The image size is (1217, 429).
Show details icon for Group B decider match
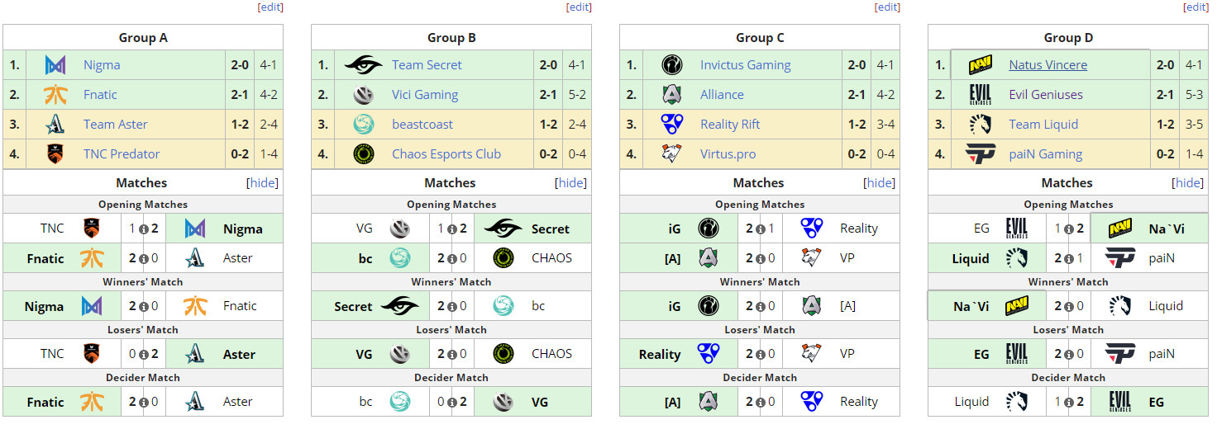452,403
